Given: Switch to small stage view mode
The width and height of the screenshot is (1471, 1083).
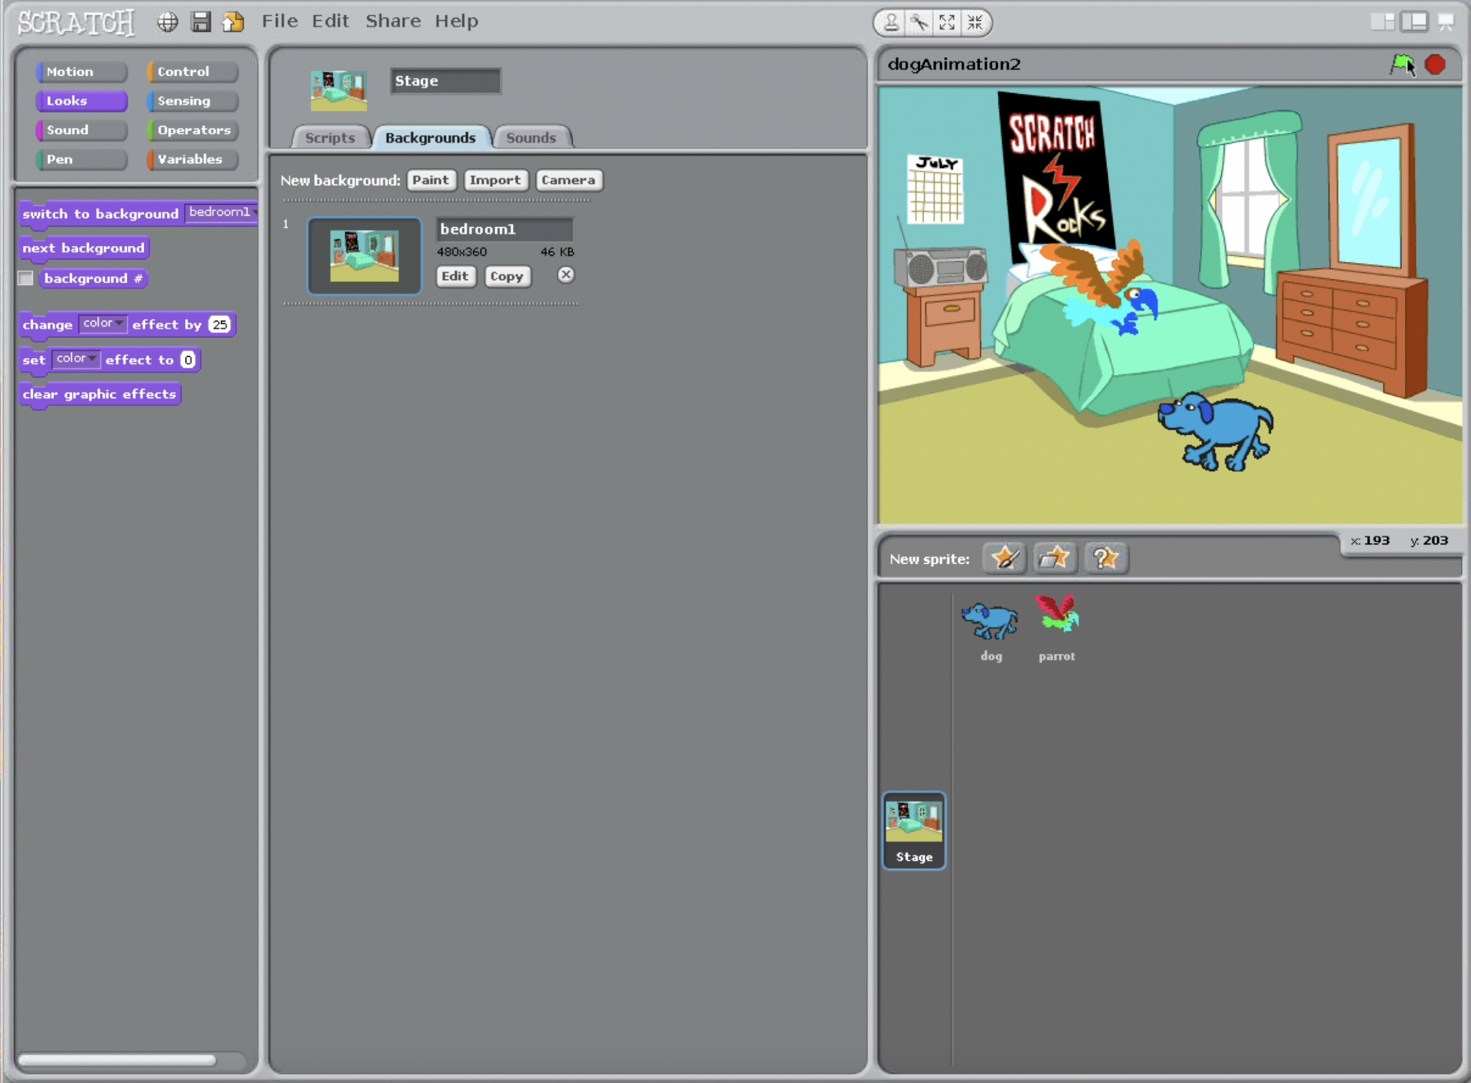Looking at the screenshot, I should coord(1382,22).
